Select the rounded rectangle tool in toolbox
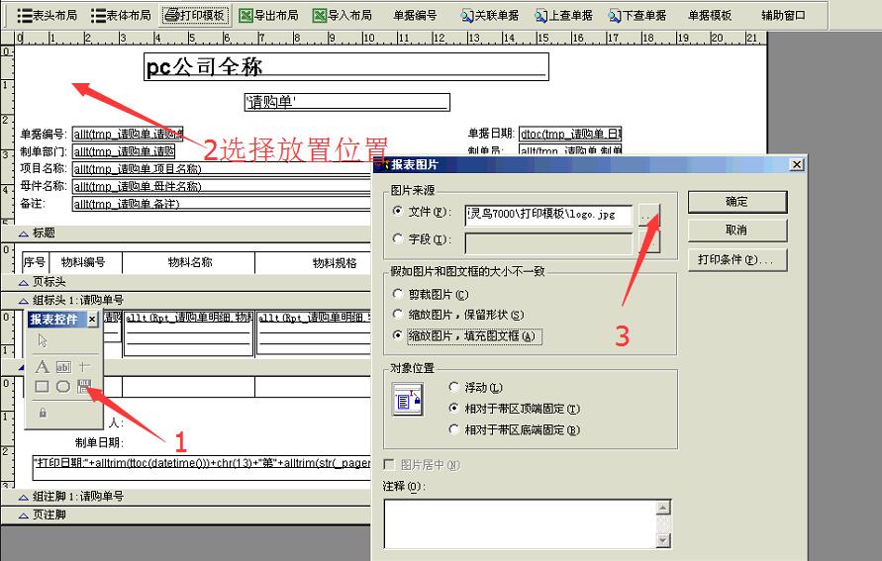 pos(63,387)
